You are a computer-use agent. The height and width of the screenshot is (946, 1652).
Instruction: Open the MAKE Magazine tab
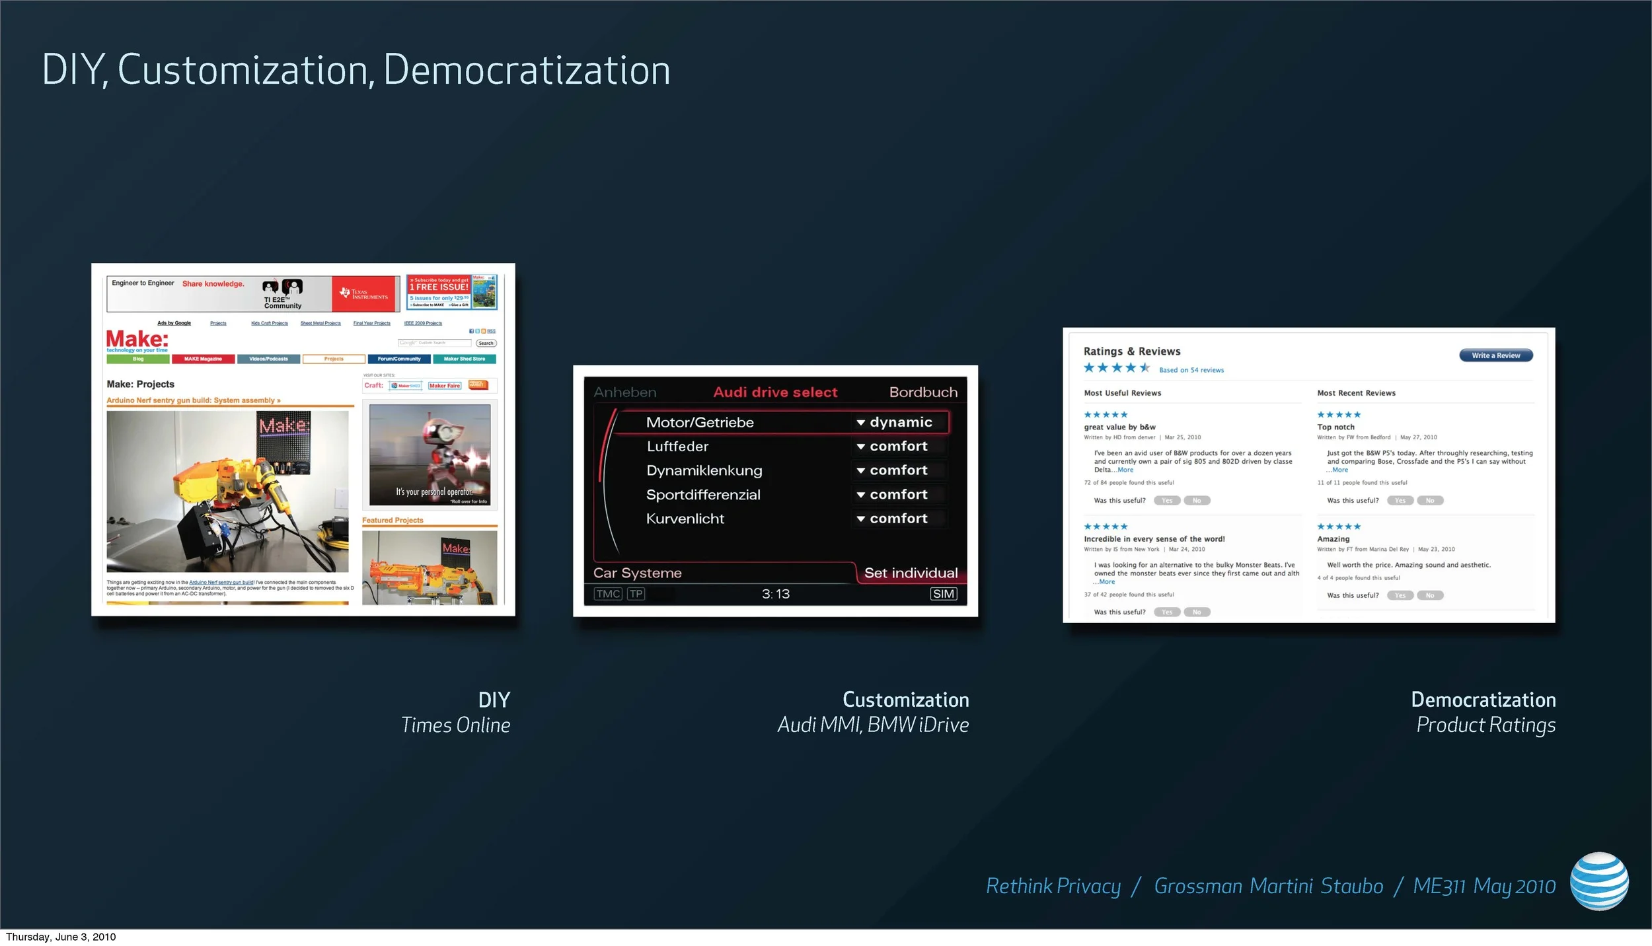(x=203, y=359)
